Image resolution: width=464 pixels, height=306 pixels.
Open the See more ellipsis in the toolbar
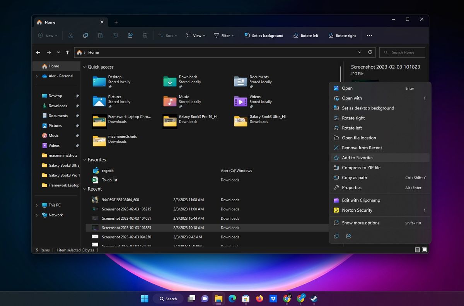coord(369,35)
